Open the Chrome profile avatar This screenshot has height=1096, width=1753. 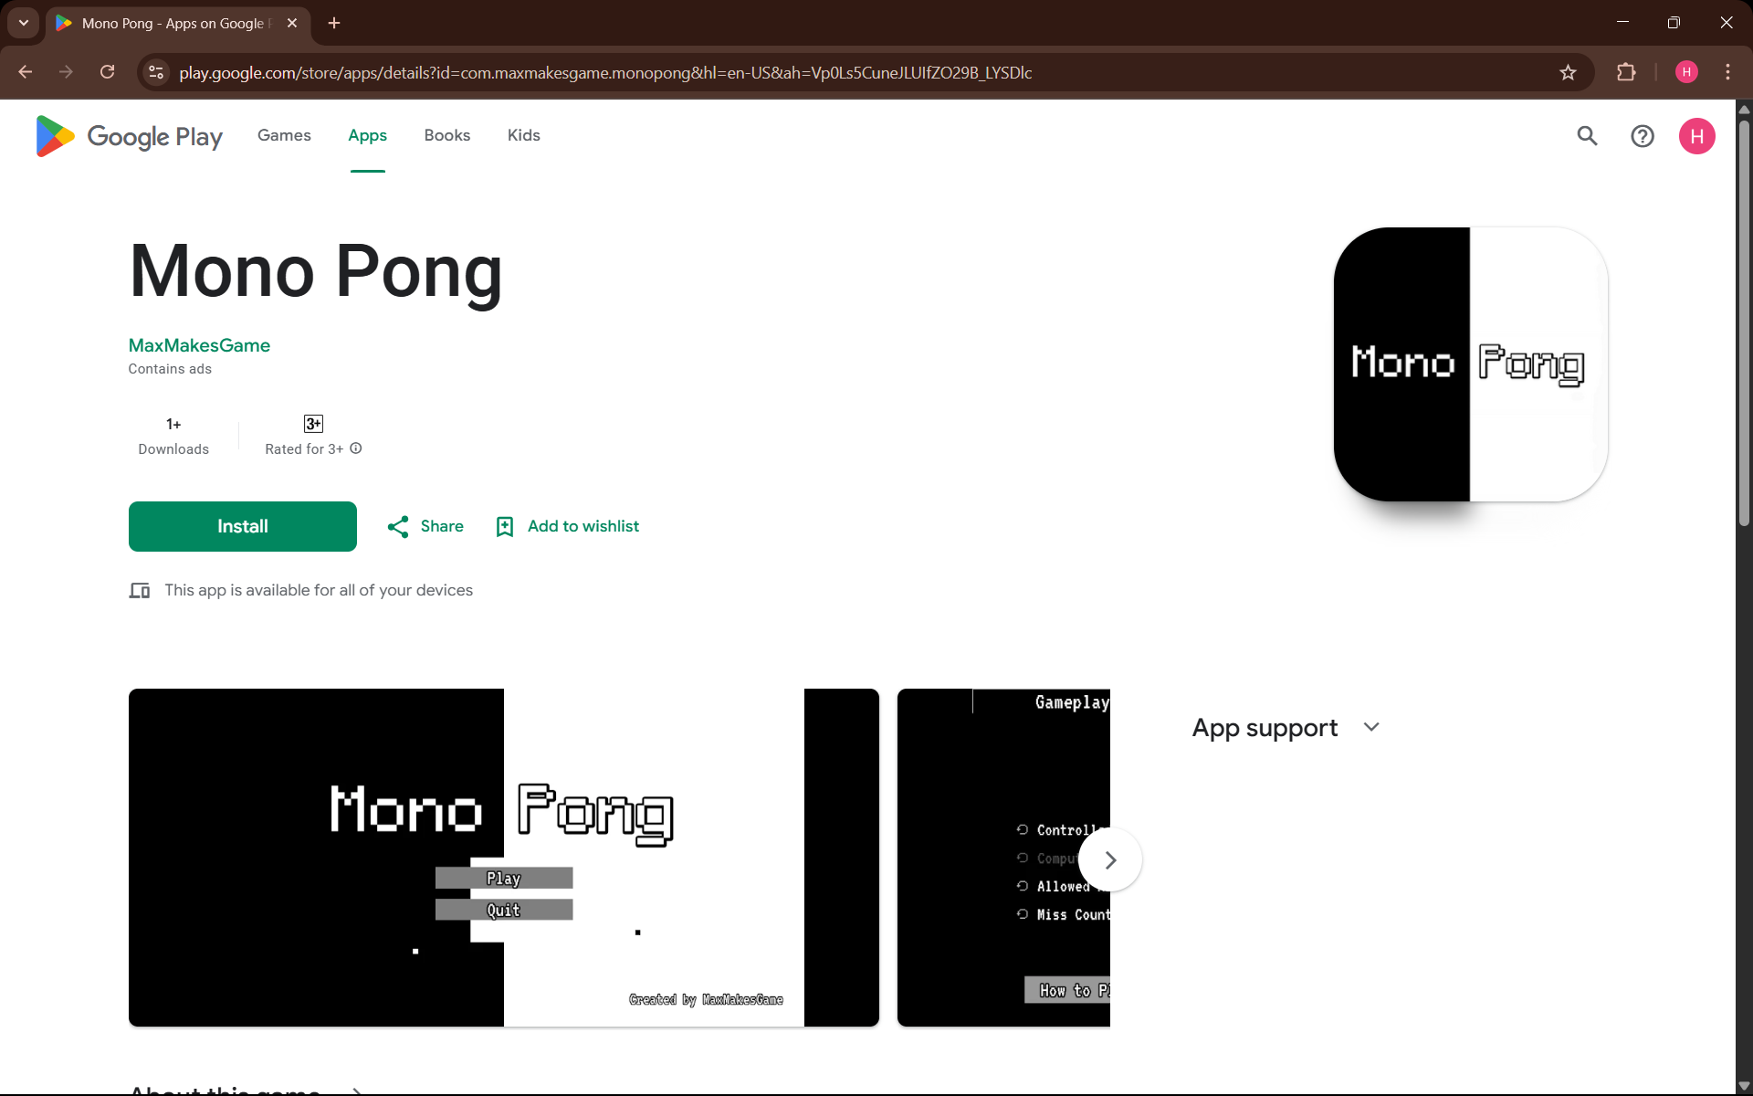[x=1686, y=72]
